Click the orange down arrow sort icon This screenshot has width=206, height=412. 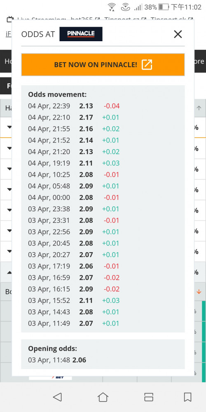(199, 292)
